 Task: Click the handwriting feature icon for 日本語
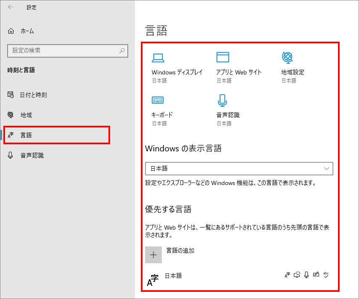coord(316,274)
